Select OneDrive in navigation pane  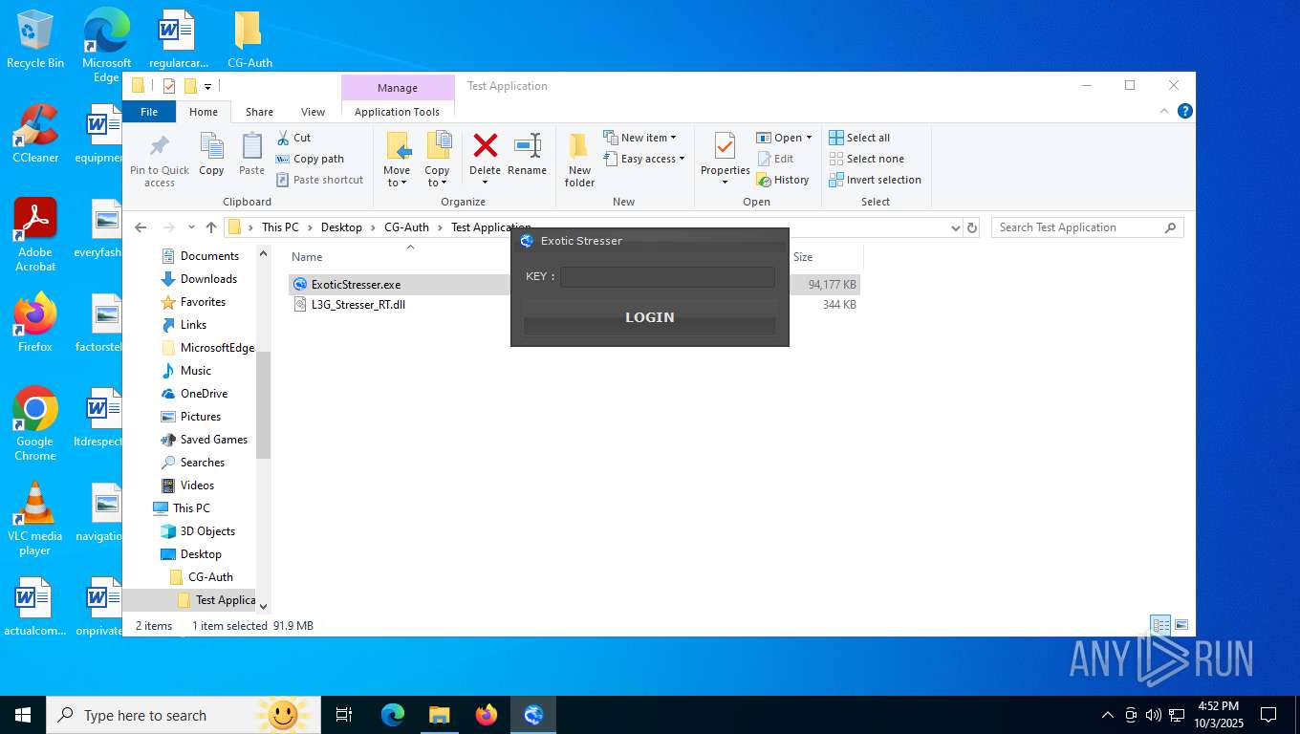(x=204, y=394)
